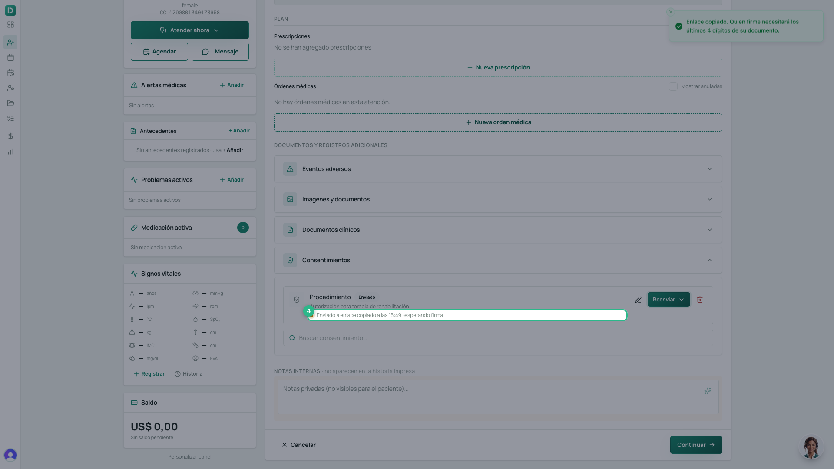The image size is (834, 469).
Task: Open the Reenviar dropdown button
Action: 669,300
